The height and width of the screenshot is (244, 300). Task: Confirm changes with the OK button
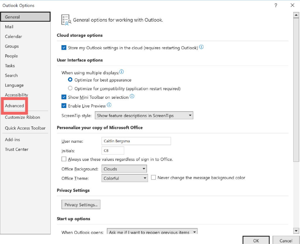point(256,240)
